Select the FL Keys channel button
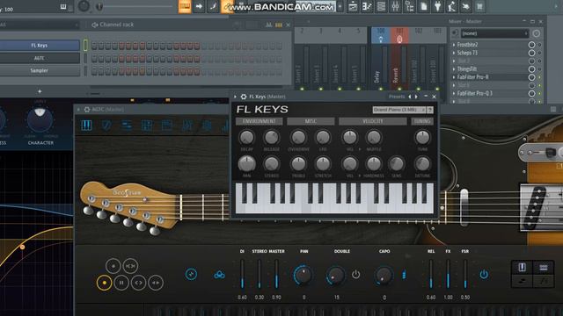The width and height of the screenshot is (563, 316). [x=40, y=46]
